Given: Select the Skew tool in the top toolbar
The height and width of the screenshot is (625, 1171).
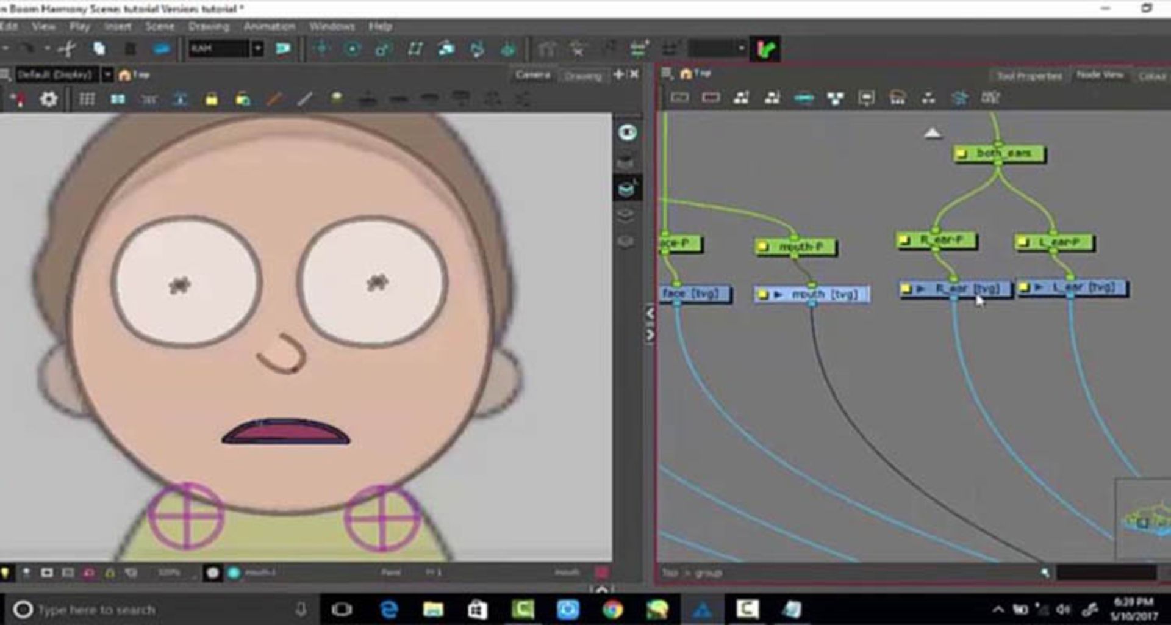Looking at the screenshot, I should 415,49.
